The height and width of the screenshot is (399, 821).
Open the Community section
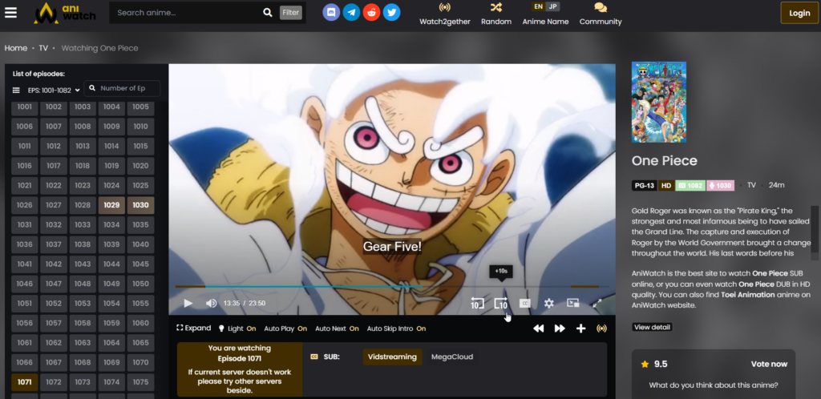[x=600, y=14]
